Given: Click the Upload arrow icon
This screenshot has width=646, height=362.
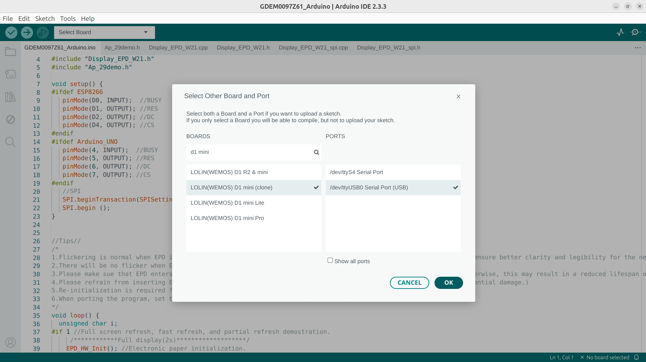Looking at the screenshot, I should [x=27, y=32].
